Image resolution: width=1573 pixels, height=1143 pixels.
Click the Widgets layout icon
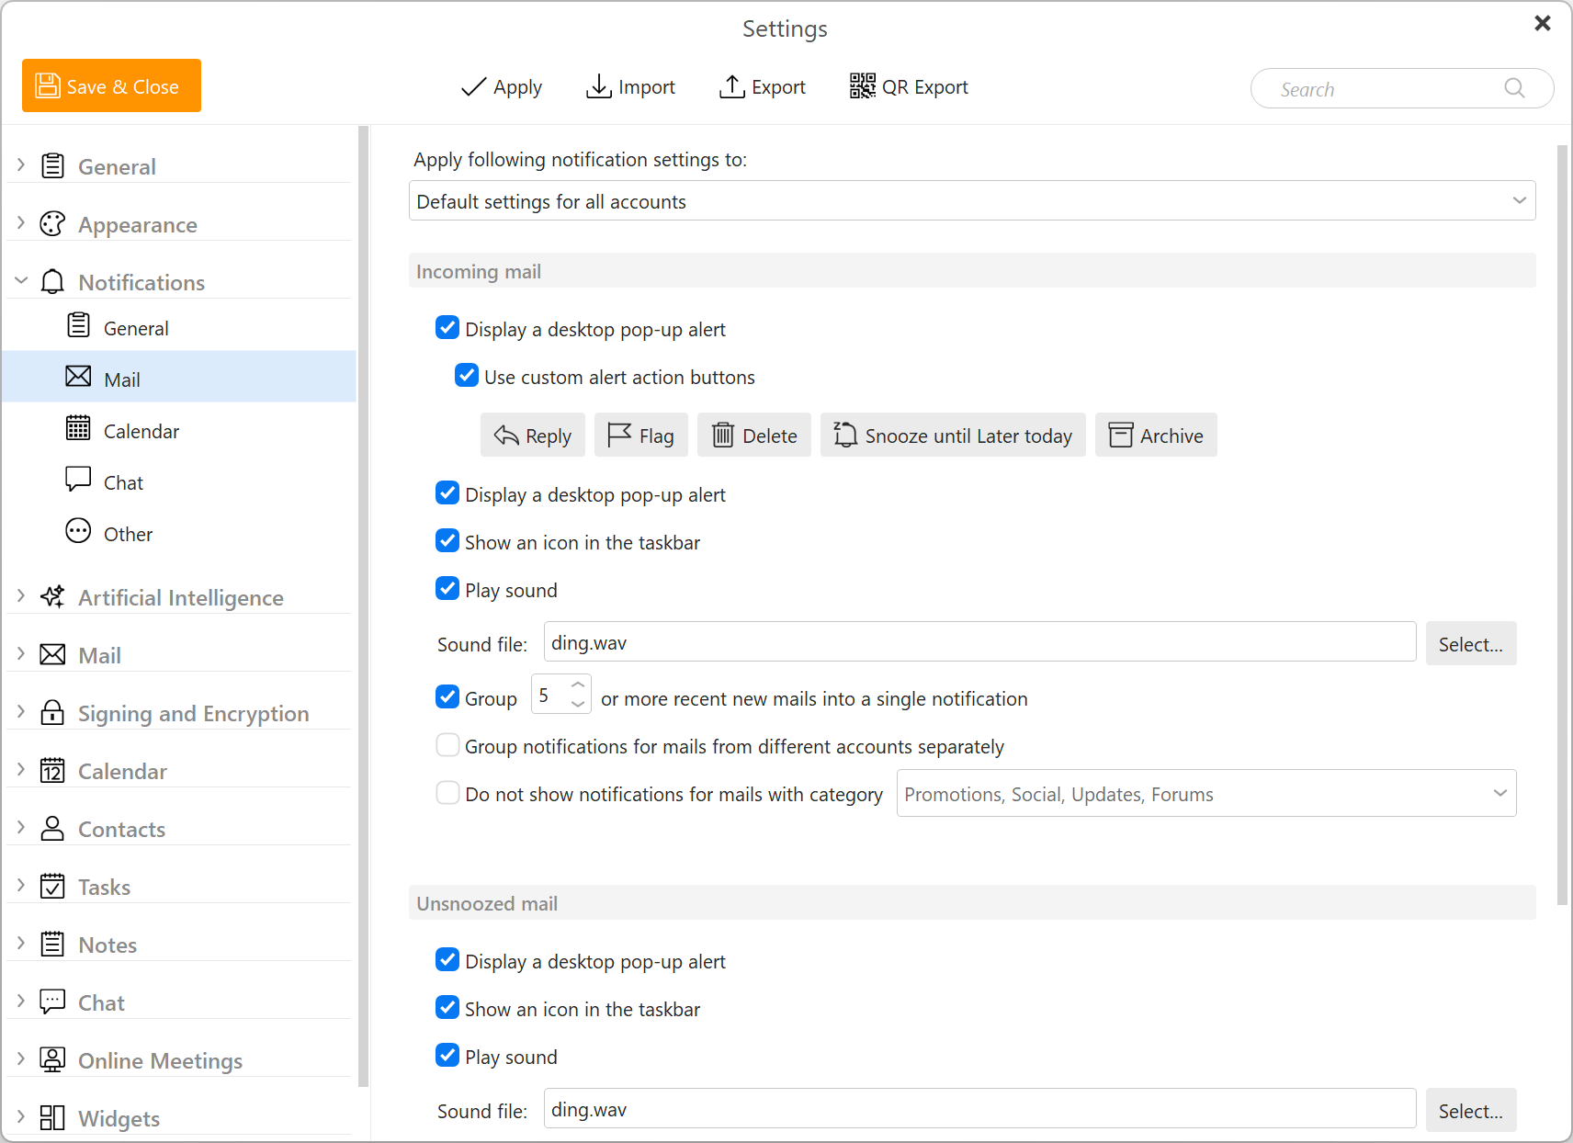pyautogui.click(x=53, y=1118)
